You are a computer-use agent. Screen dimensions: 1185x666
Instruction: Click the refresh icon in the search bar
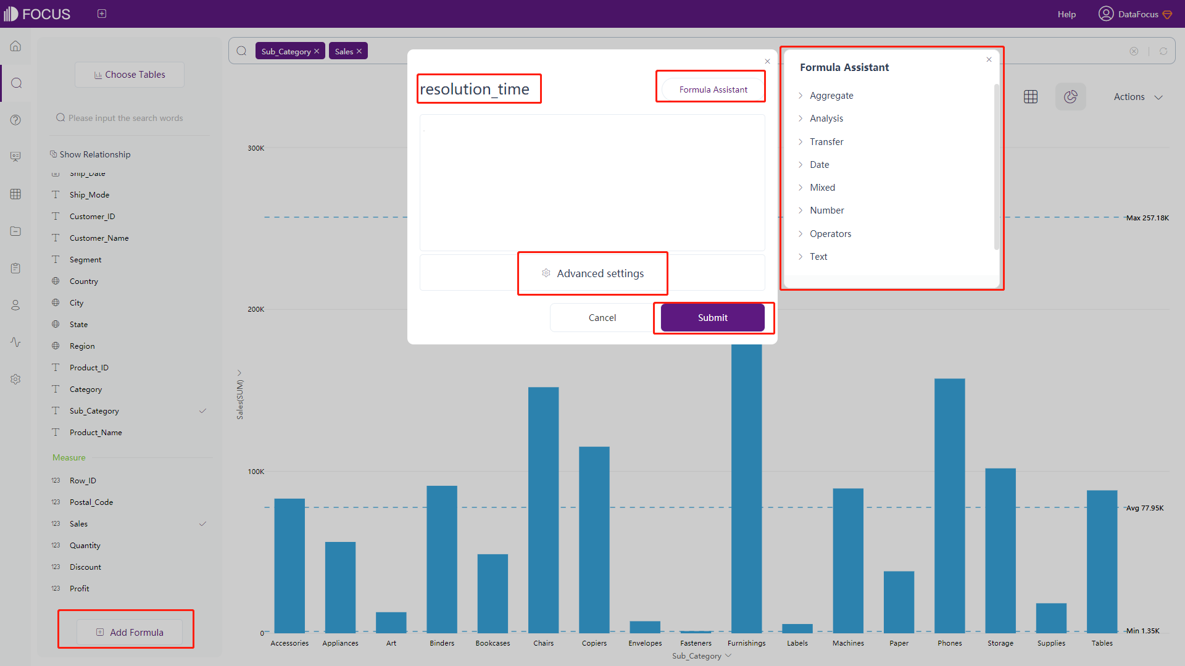coord(1163,51)
